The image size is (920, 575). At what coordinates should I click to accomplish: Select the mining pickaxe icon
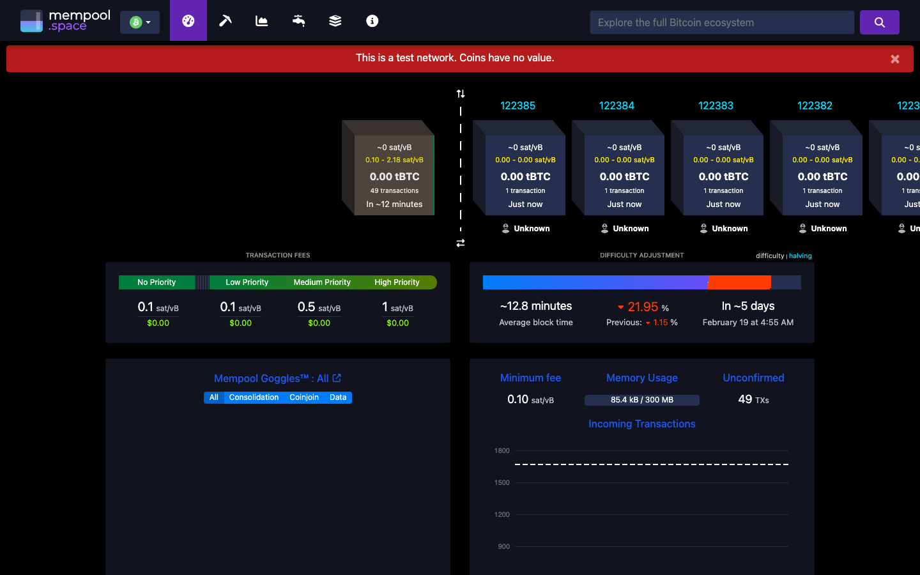pyautogui.click(x=225, y=20)
